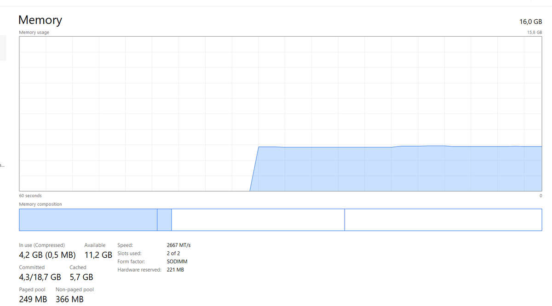
Task: Click the 15,8 GB graph maximum label
Action: 534,33
